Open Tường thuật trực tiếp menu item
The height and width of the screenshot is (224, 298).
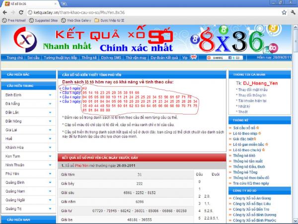[60, 58]
